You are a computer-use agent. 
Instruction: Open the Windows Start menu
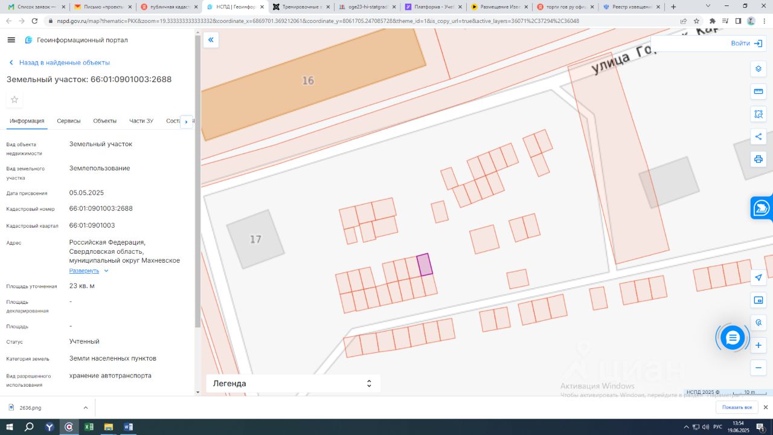point(10,427)
